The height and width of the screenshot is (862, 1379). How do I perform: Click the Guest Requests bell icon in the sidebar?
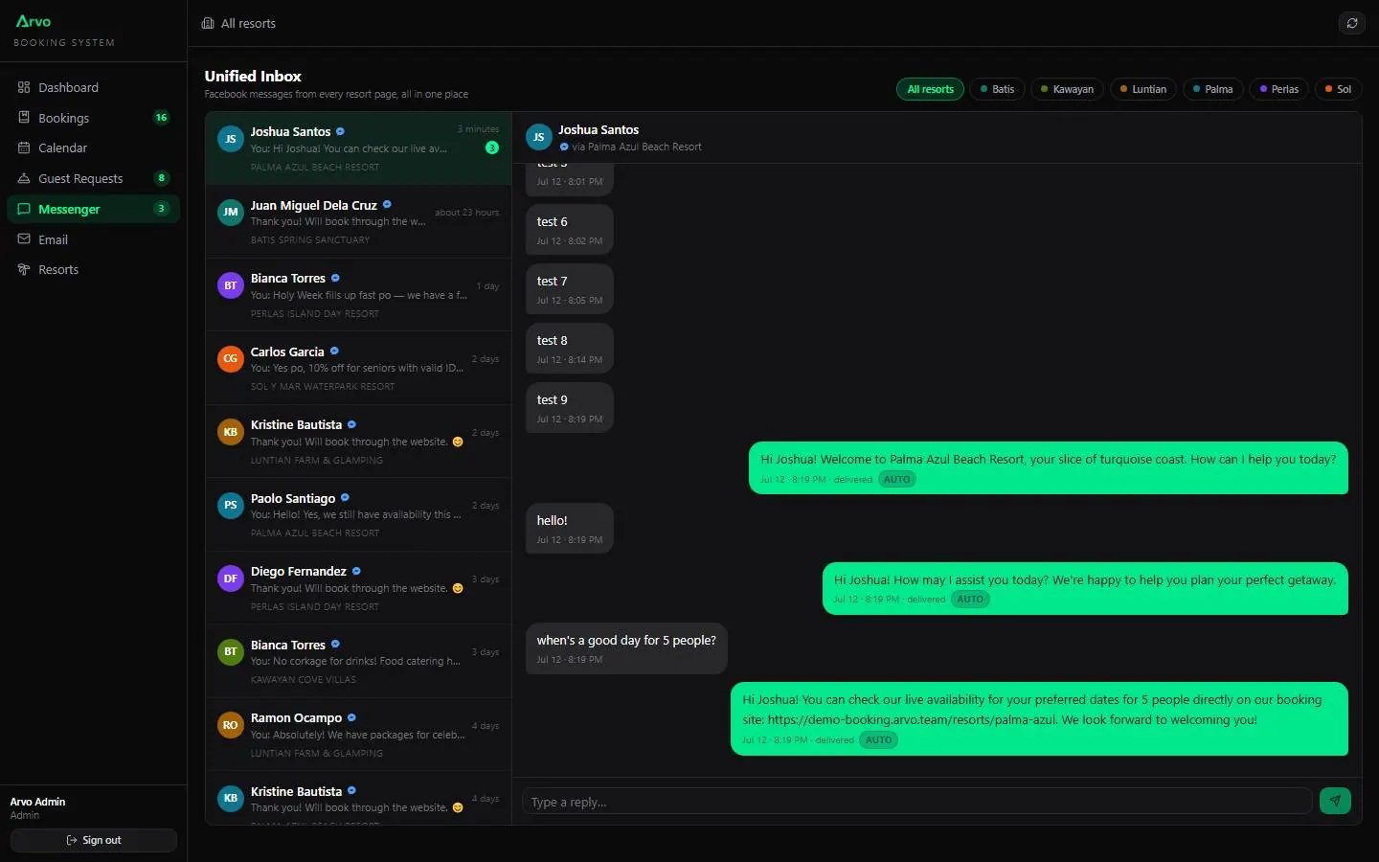24,178
